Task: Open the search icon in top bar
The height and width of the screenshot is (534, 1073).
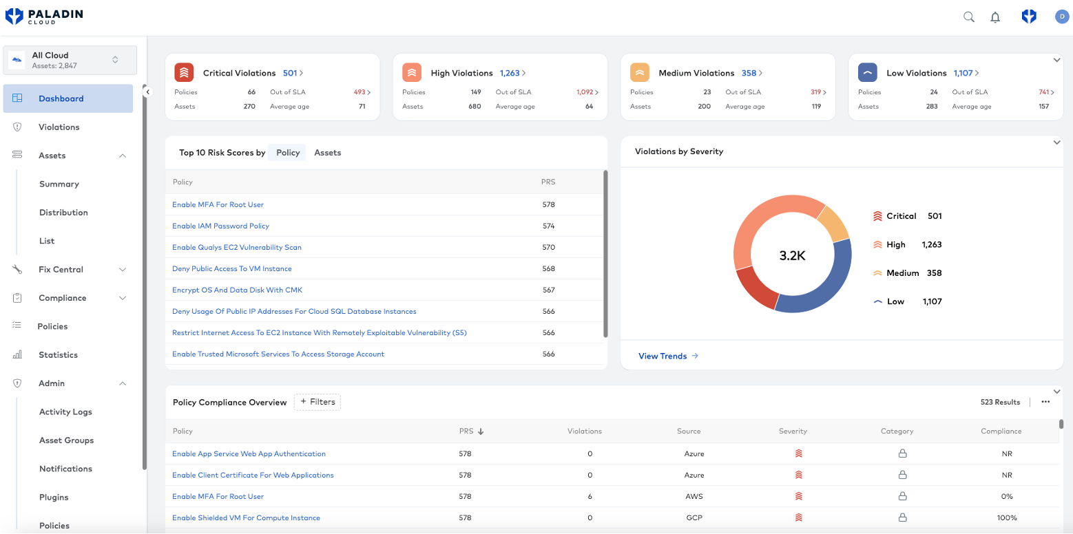Action: [969, 17]
